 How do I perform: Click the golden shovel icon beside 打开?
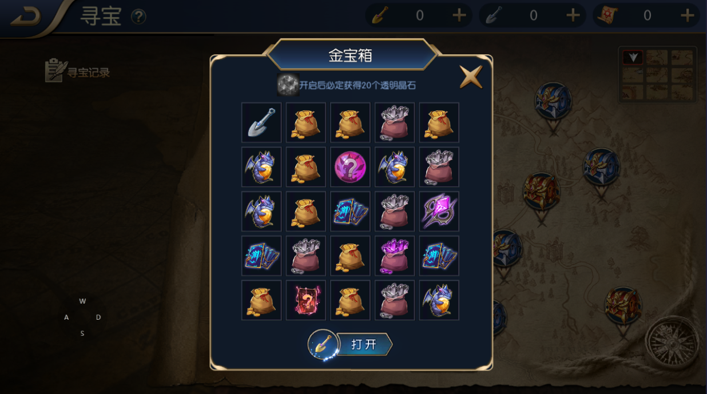click(x=323, y=344)
